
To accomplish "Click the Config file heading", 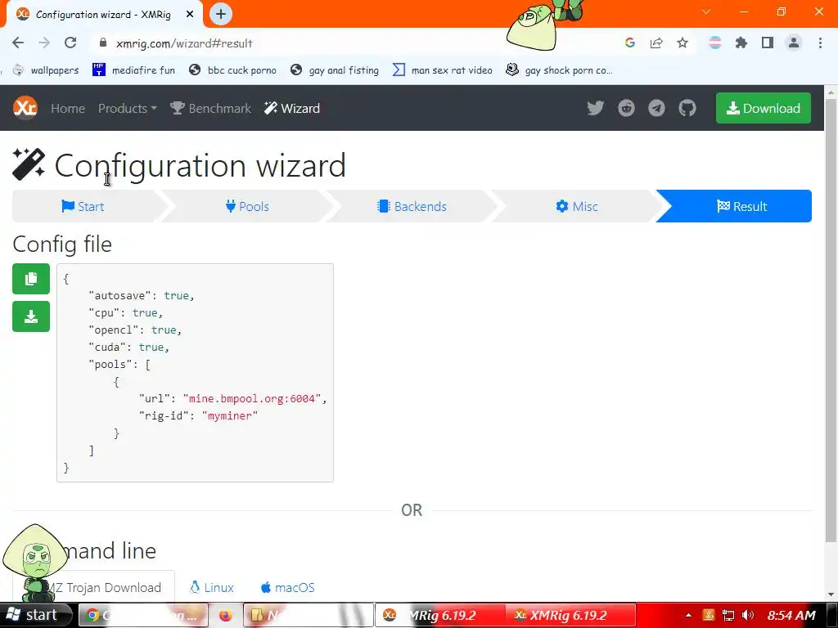I will coord(62,244).
